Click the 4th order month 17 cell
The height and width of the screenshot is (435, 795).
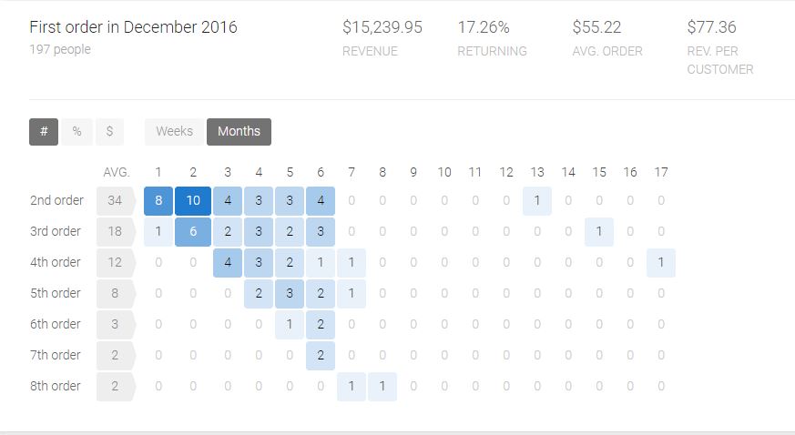click(x=660, y=263)
